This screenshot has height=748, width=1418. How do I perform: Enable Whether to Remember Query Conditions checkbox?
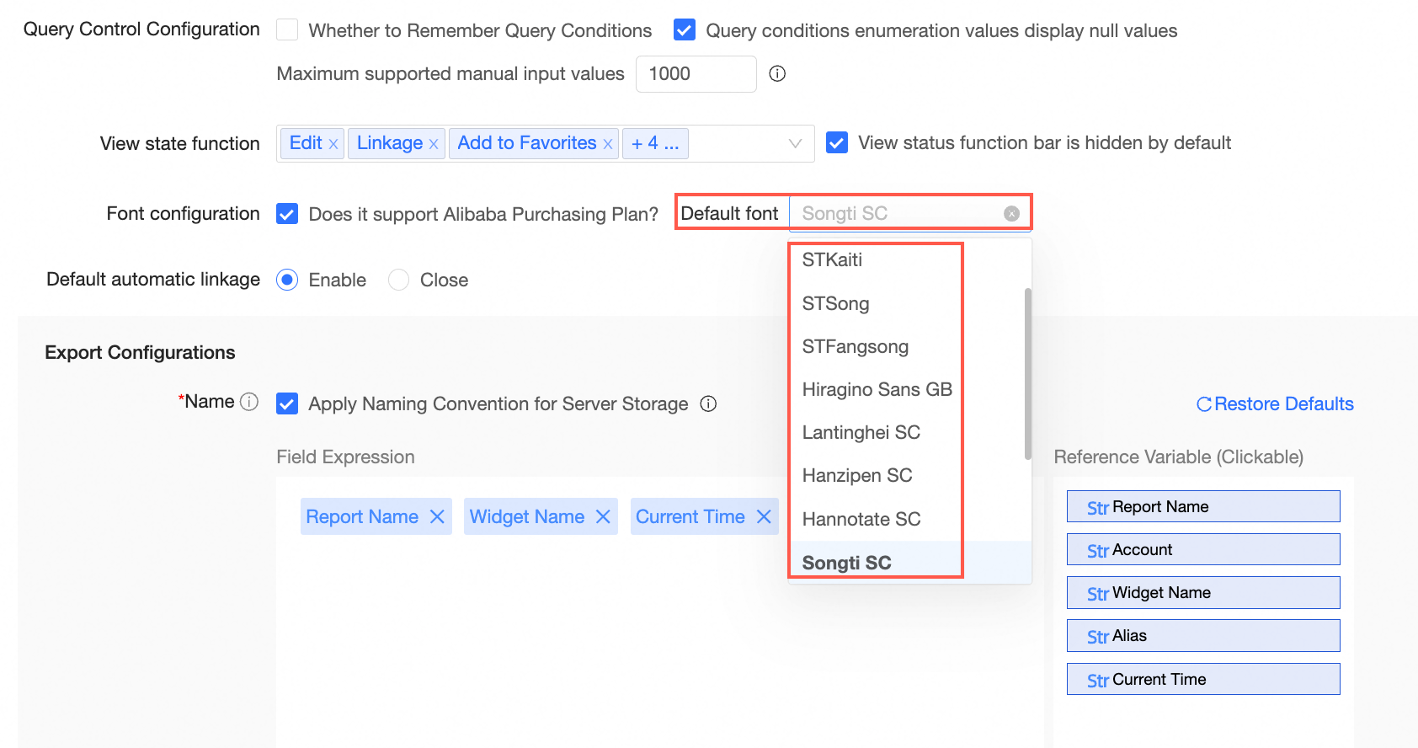(x=287, y=30)
